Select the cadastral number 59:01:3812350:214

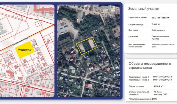(x=162, y=80)
